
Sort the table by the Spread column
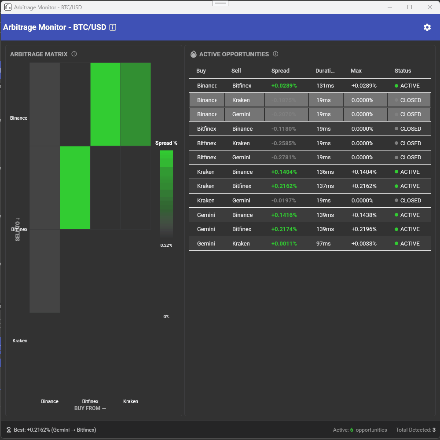pyautogui.click(x=280, y=70)
